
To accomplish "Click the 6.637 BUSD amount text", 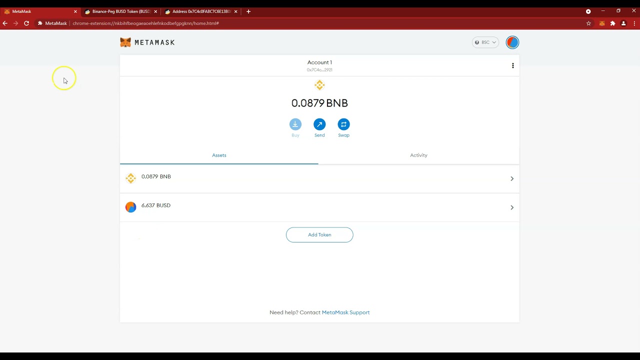I will click(x=156, y=205).
